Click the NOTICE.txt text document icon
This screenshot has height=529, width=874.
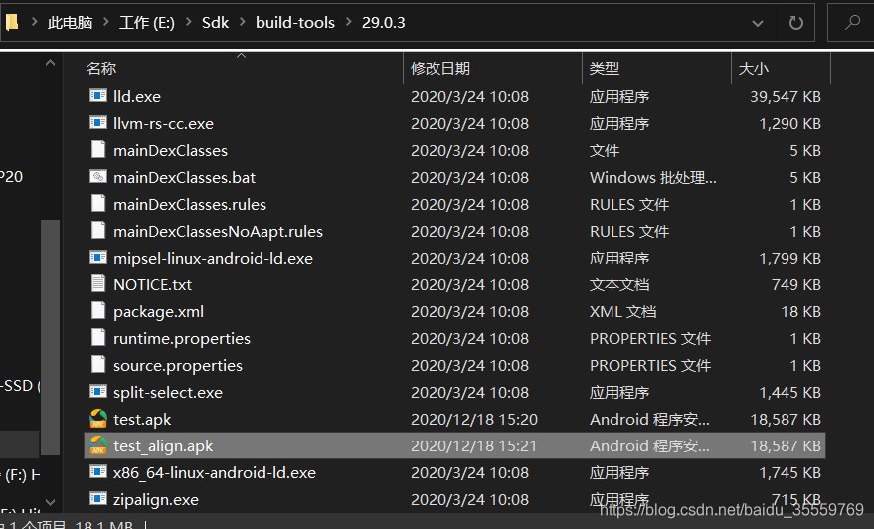(x=98, y=284)
